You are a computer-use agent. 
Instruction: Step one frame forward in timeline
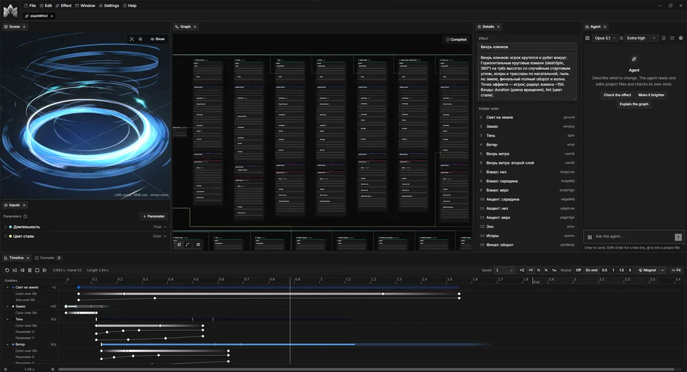(x=44, y=270)
